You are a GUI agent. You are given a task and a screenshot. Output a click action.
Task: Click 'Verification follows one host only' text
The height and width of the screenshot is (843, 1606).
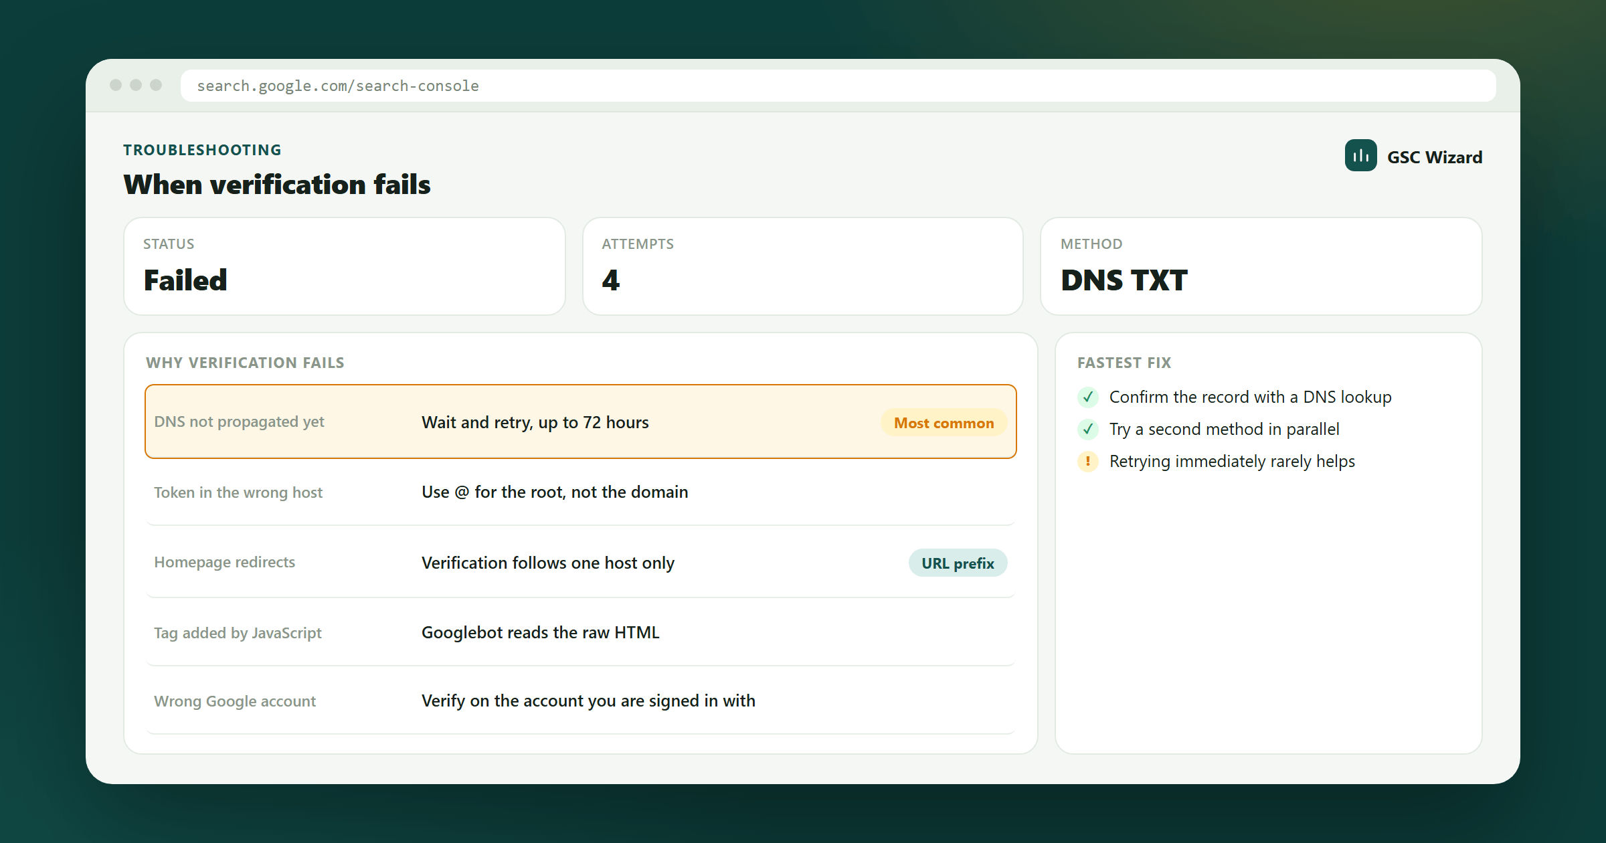548,563
